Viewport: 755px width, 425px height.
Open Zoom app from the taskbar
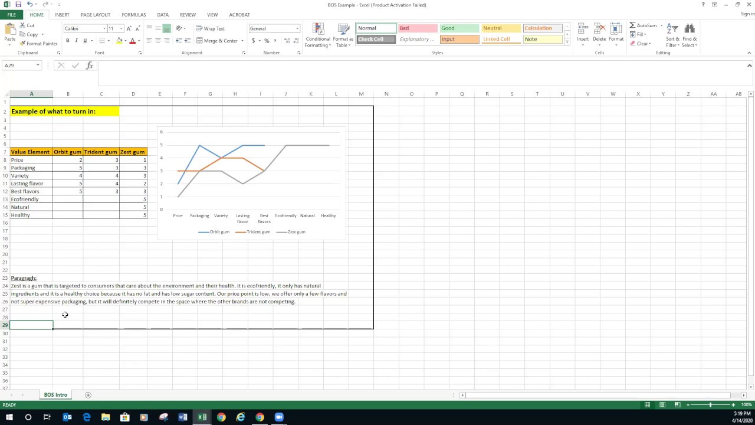279,417
